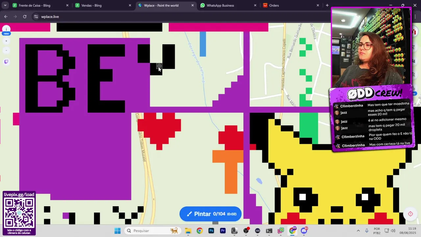Open Google Chrome from the taskbar
Screen dimensions: 421x237
(199, 231)
